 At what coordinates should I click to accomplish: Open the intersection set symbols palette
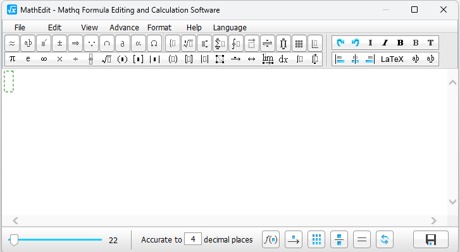107,44
